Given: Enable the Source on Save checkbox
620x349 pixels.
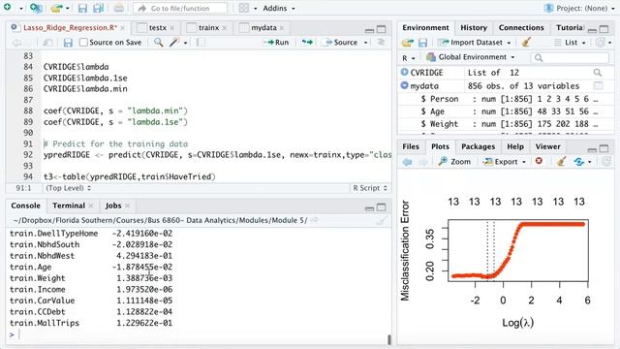Looking at the screenshot, I should point(83,43).
